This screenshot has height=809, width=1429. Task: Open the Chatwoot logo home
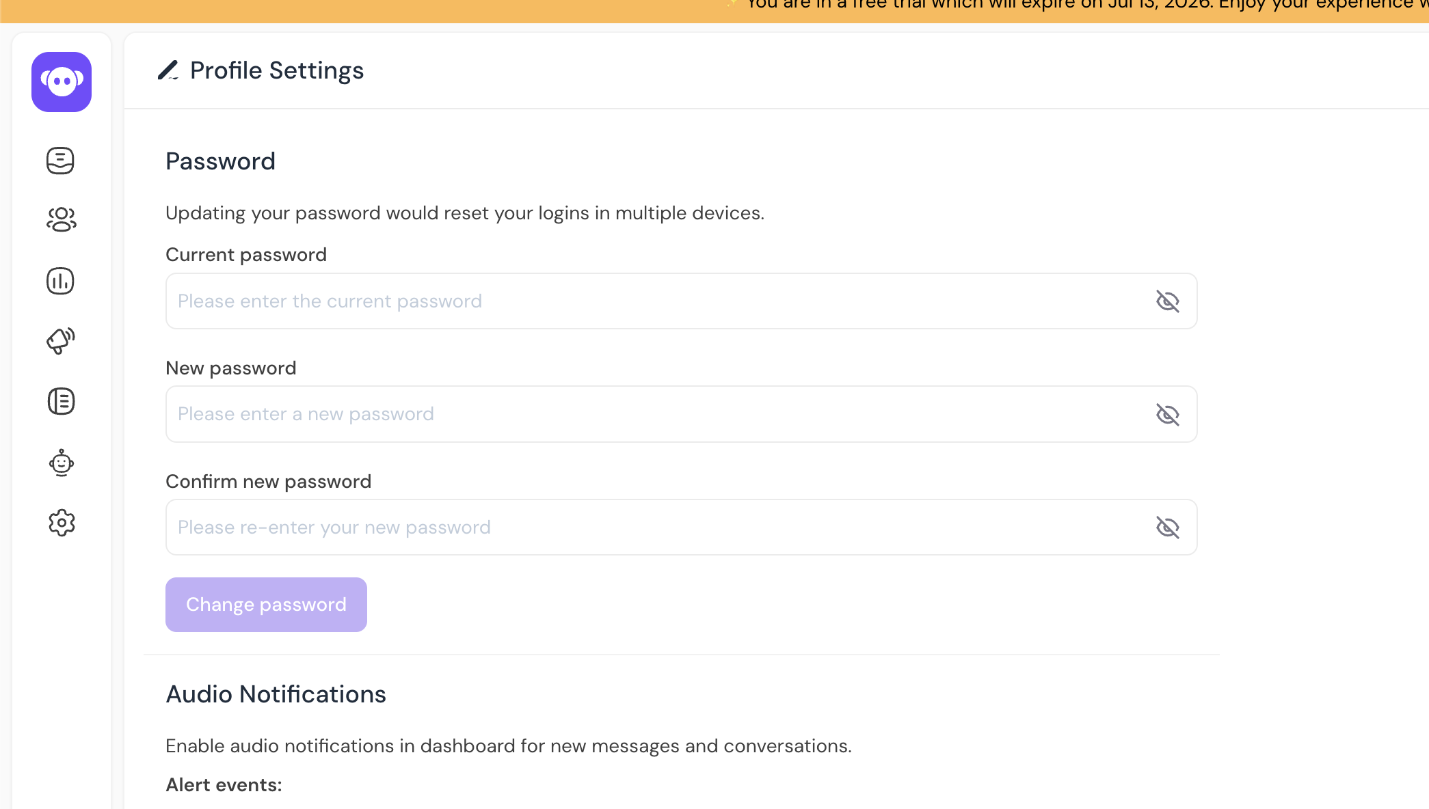point(62,82)
